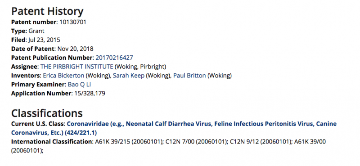Click the A61K 39/215 classification code
Image resolution: width=360 pixels, height=166 pixels.
[112, 142]
